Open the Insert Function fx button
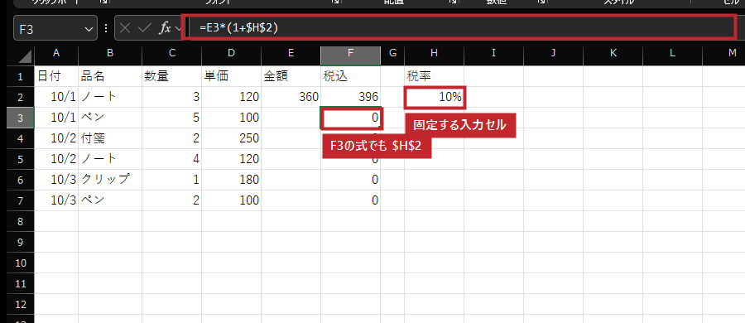 165,28
